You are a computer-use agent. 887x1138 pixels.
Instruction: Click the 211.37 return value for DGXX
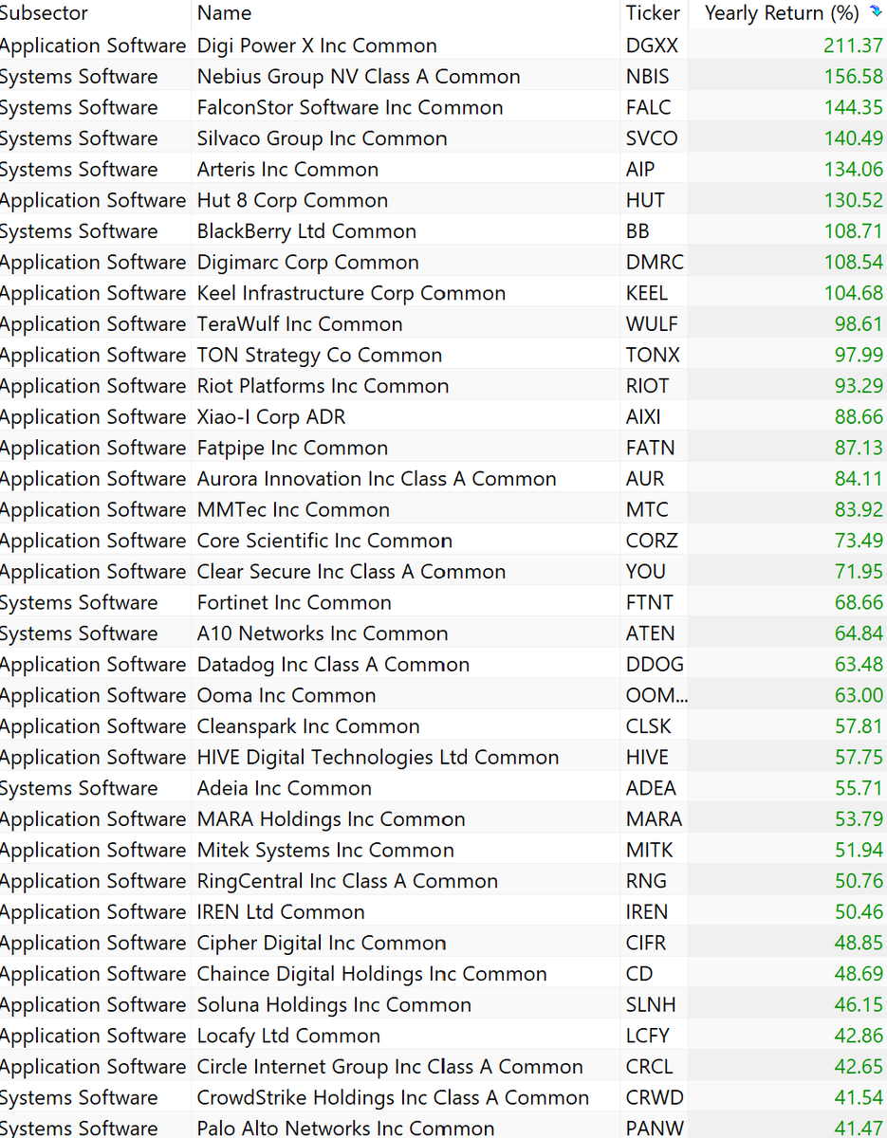pos(853,46)
